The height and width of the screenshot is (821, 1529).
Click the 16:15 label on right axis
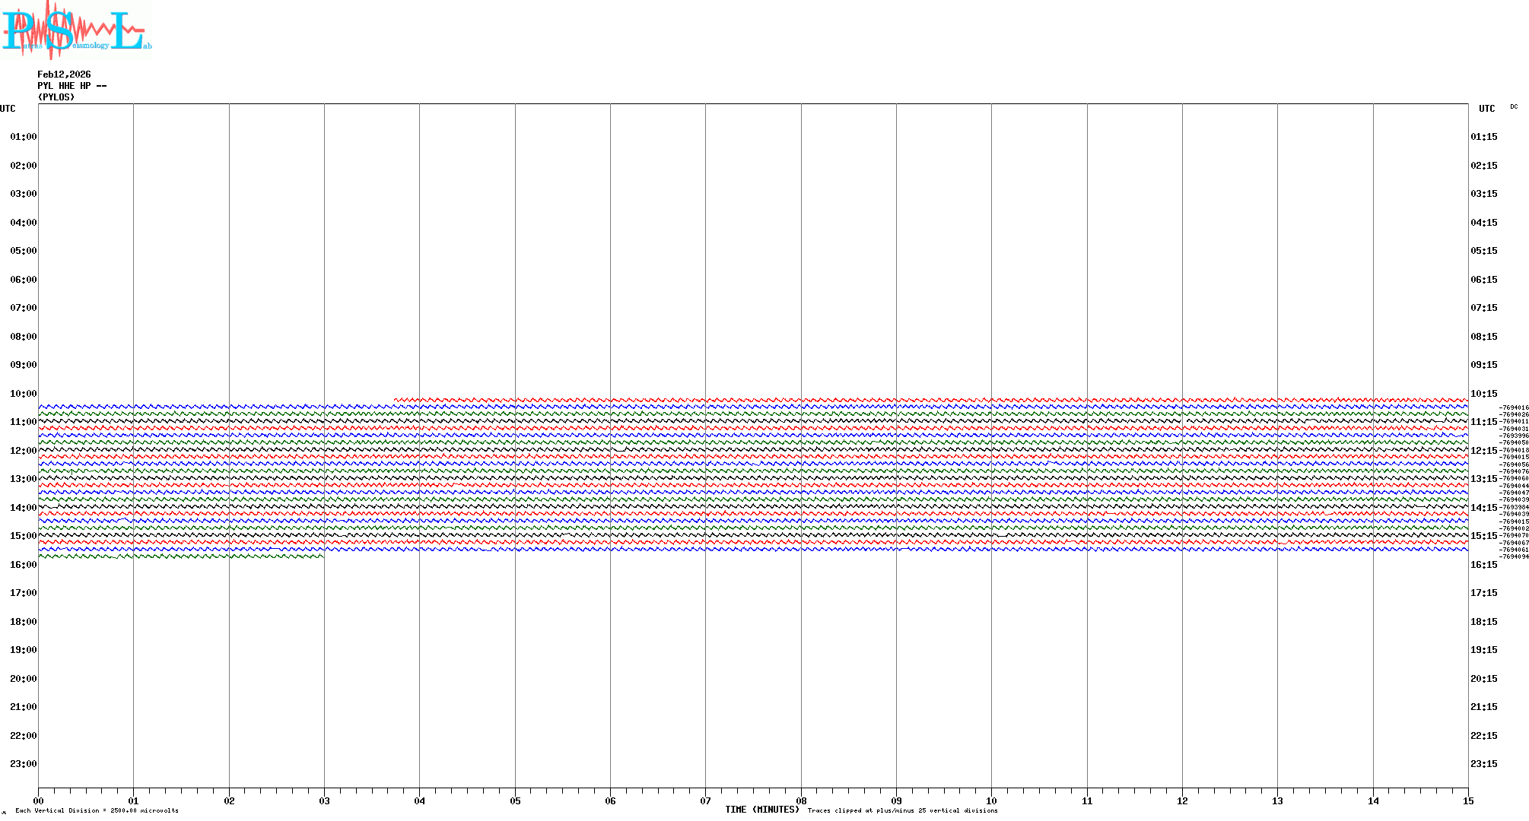(1483, 565)
